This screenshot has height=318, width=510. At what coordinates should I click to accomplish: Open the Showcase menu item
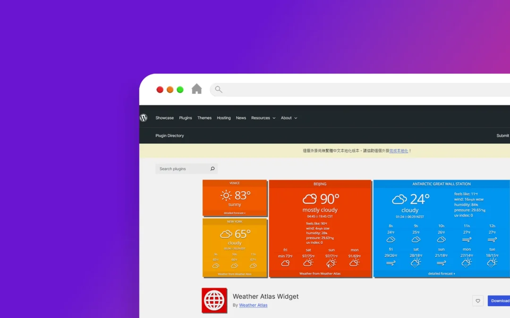[x=165, y=118]
